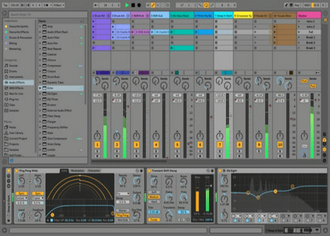Expand the EQ Eight browser item

click(40, 94)
